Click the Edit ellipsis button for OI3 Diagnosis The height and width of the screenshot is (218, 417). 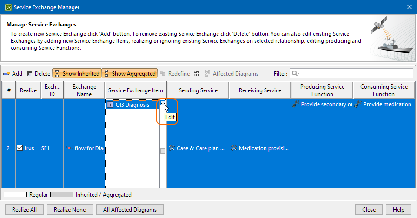pyautogui.click(x=162, y=104)
